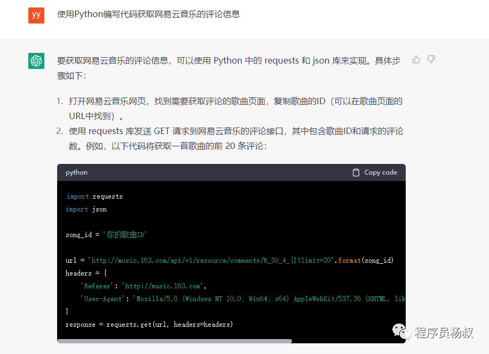This screenshot has height=354, width=489.
Task: Click the 'headers = {' code line
Action: click(86, 273)
